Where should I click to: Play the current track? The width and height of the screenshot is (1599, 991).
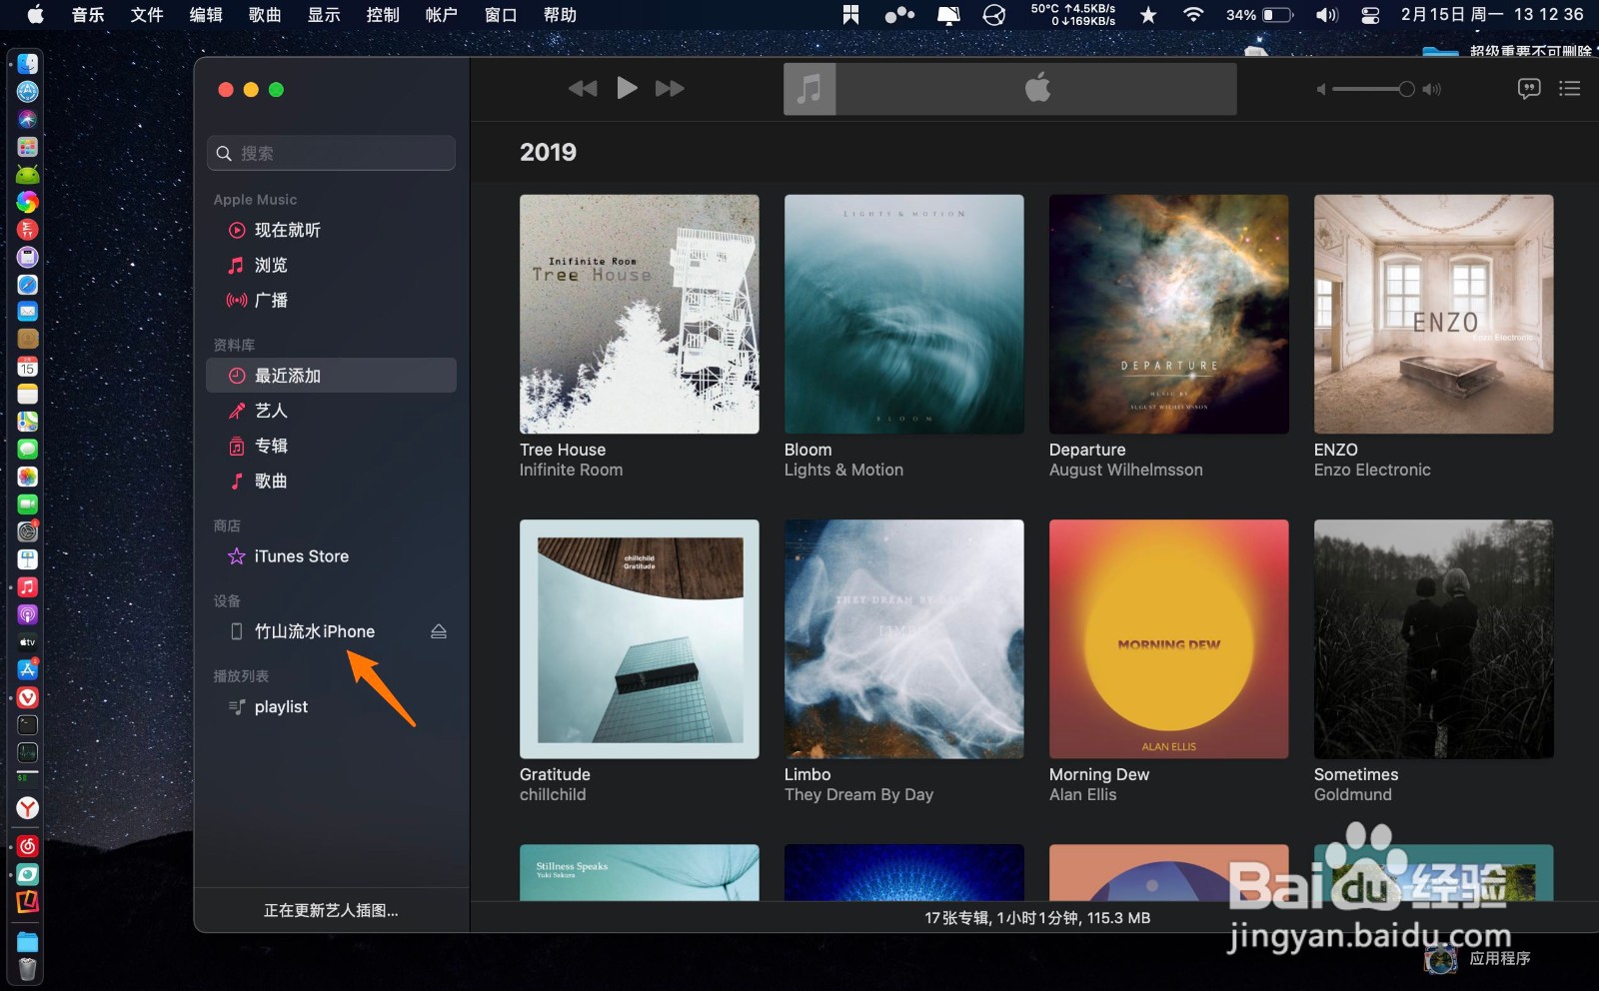(627, 89)
